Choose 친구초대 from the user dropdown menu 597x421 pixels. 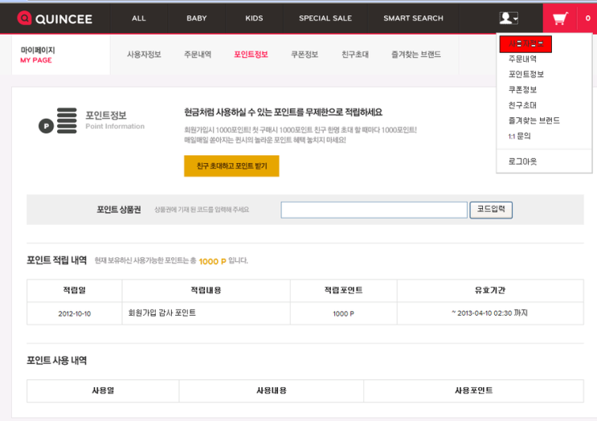coord(522,105)
